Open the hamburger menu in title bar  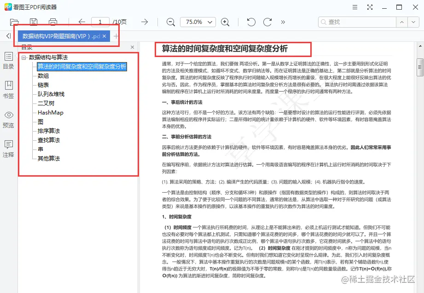click(355, 7)
